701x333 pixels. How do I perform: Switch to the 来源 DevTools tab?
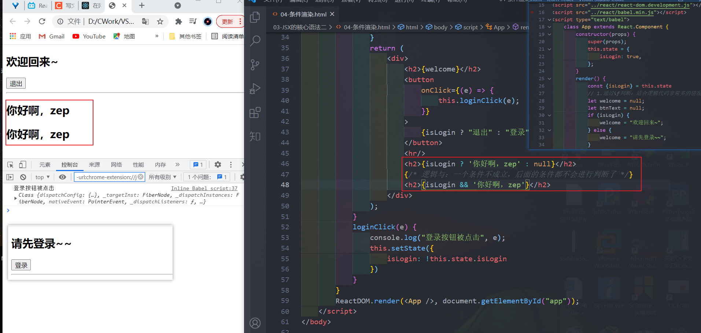tap(95, 165)
